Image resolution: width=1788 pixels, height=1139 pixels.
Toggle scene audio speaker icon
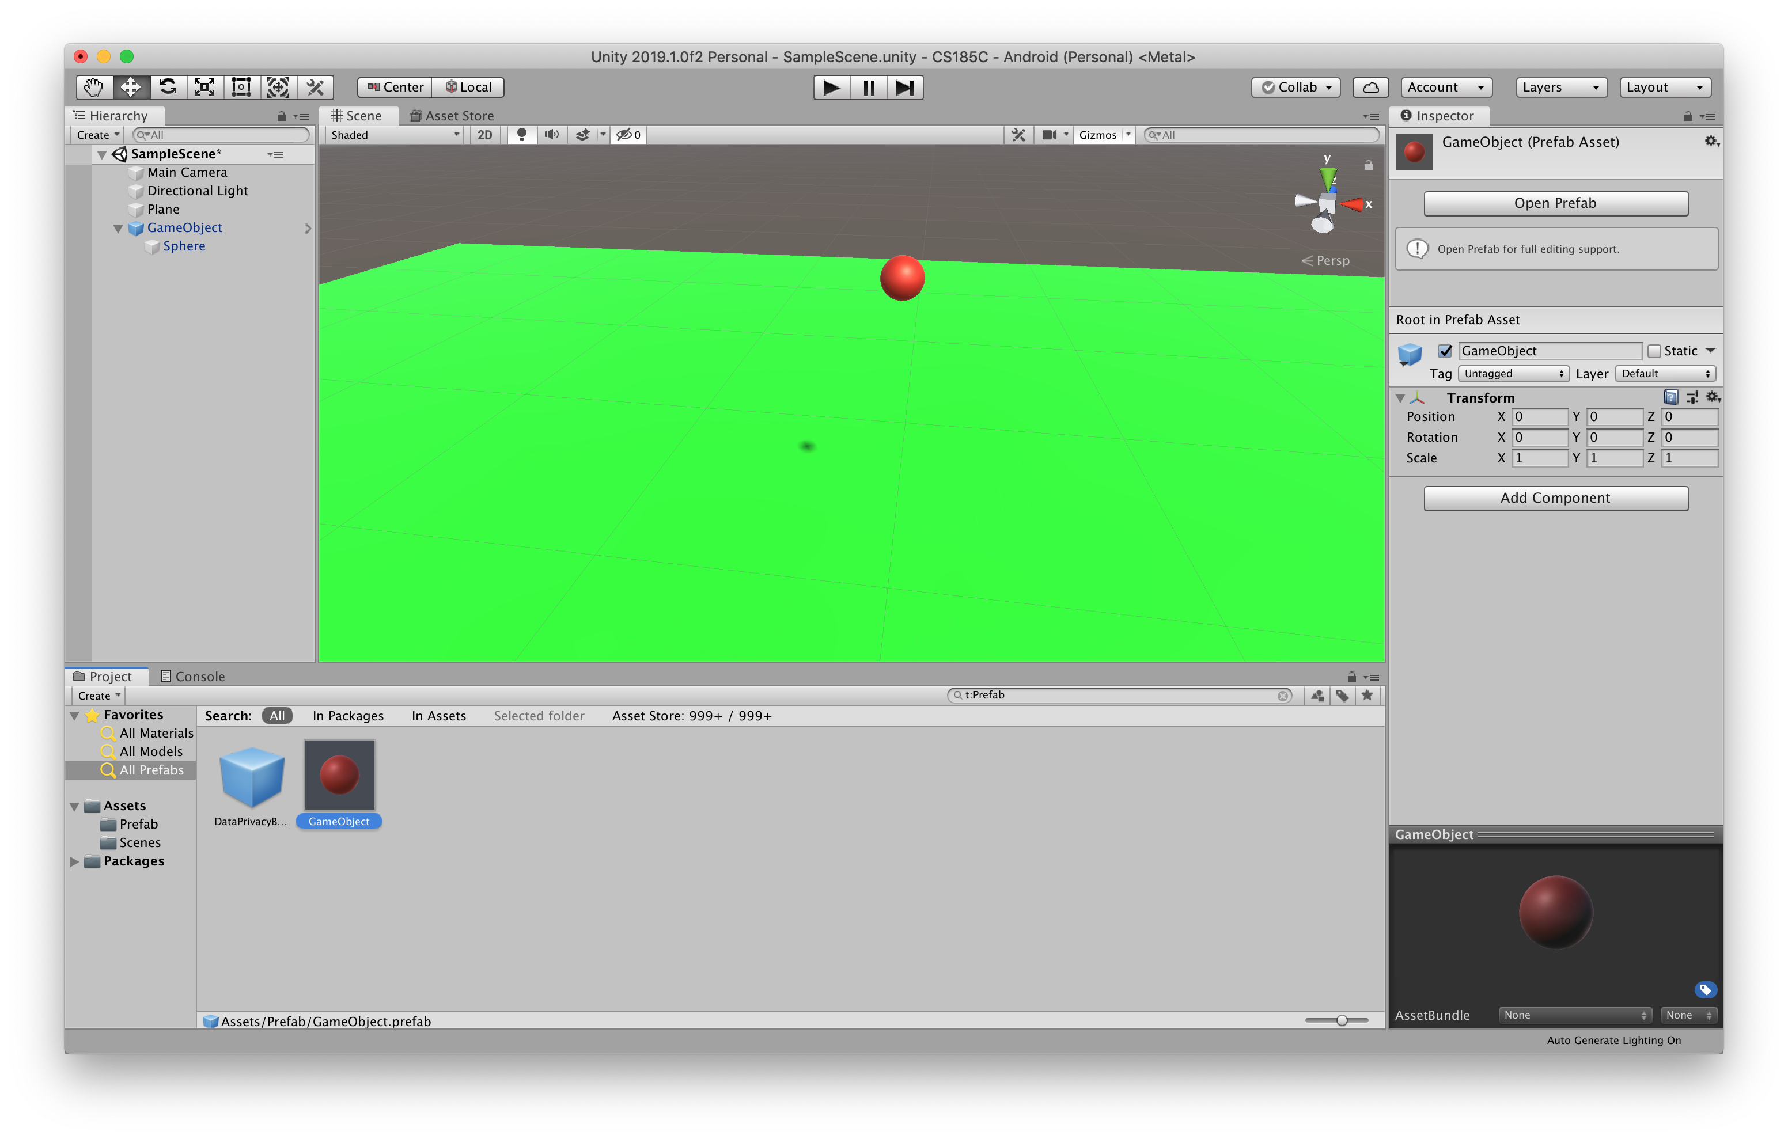coord(551,134)
